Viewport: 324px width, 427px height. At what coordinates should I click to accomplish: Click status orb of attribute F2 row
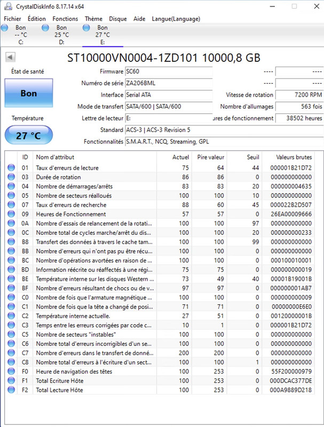coord(11,390)
